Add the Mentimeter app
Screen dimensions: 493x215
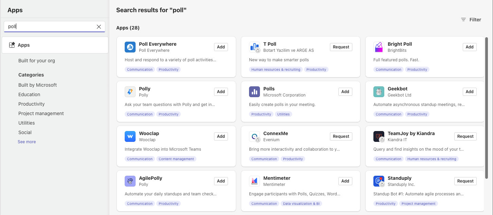click(345, 181)
